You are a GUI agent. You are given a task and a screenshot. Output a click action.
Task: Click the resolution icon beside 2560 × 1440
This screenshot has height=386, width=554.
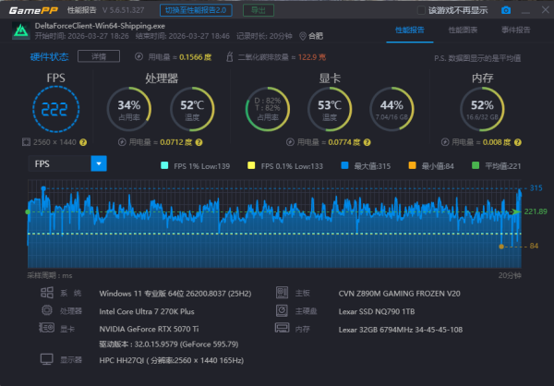(x=26, y=142)
